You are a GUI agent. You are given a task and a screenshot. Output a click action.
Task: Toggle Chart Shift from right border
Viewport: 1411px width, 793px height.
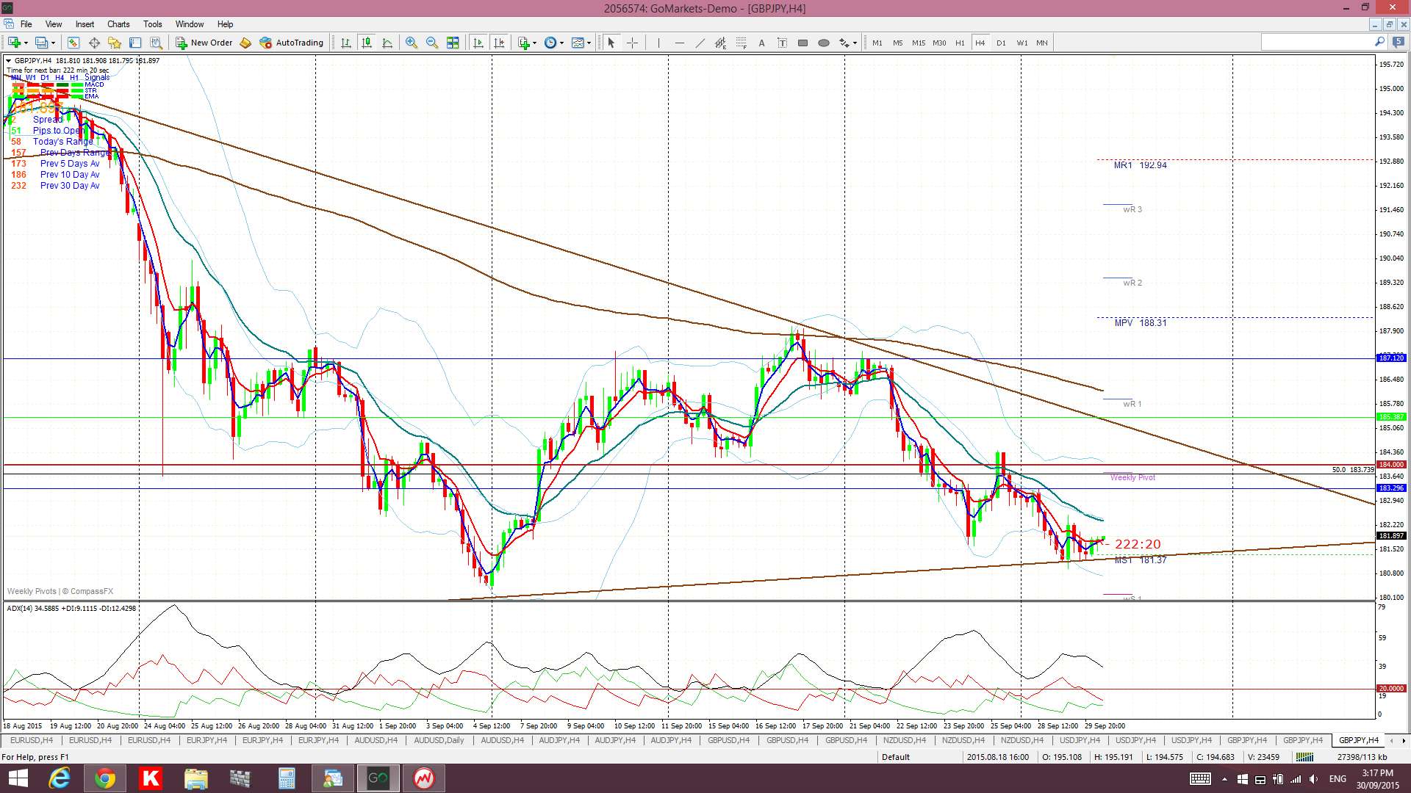point(499,43)
